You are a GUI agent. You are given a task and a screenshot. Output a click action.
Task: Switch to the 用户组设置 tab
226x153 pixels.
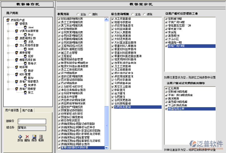point(12,110)
